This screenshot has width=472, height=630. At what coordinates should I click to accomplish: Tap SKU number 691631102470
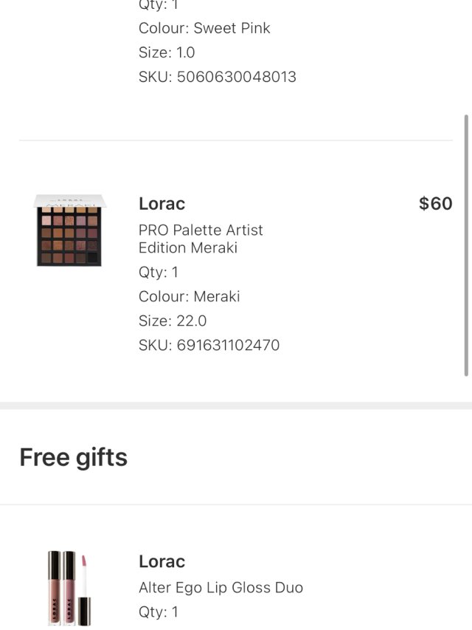coord(209,345)
